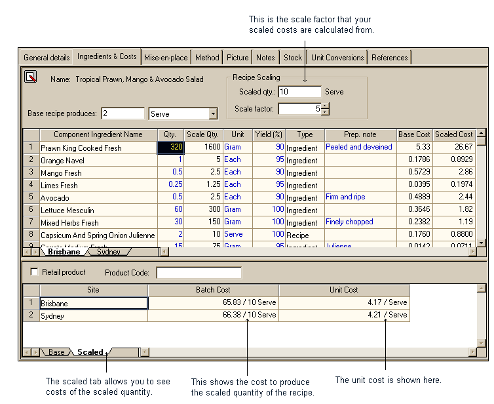The image size is (494, 404).
Task: Click the recipe edit icon beside Name
Action: [x=31, y=77]
